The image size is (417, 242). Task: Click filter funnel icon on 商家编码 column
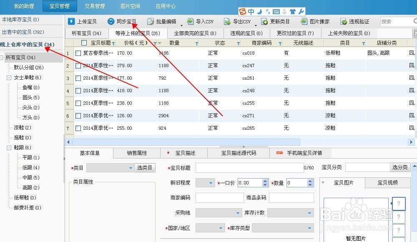280,43
